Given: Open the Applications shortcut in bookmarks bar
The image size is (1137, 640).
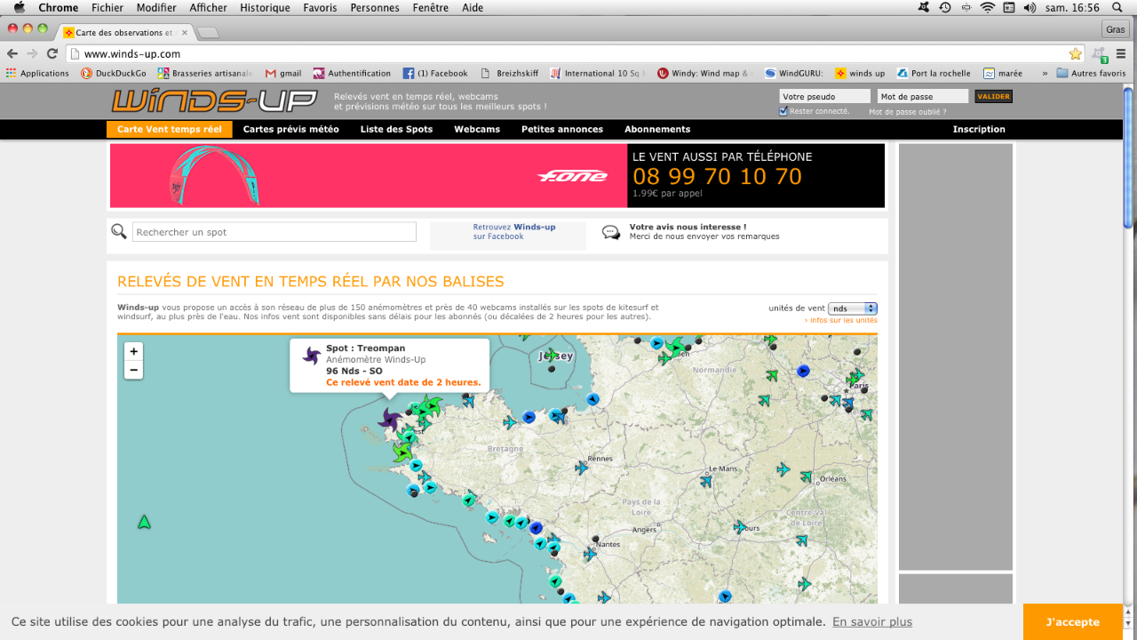Looking at the screenshot, I should tap(37, 73).
